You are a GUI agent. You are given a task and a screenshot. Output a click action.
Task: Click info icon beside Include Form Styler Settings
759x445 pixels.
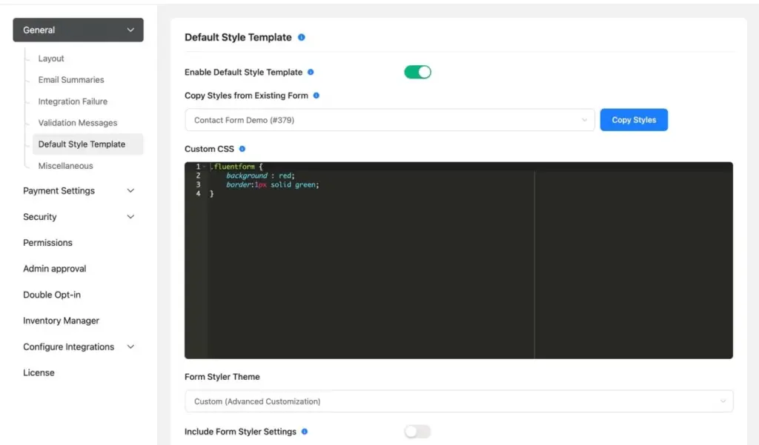coord(304,432)
